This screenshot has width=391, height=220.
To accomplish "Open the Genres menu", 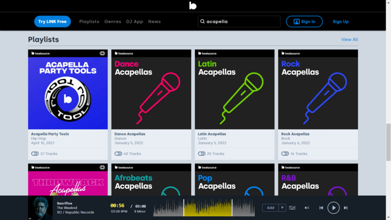I will (x=112, y=22).
